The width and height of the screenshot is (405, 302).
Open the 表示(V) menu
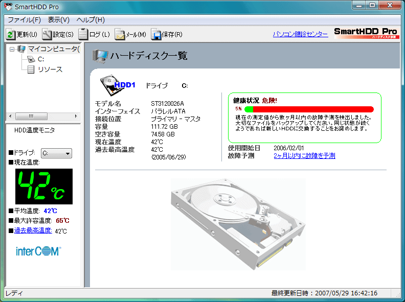(x=59, y=20)
